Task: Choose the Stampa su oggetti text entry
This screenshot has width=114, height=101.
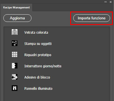Action: tap(38, 44)
